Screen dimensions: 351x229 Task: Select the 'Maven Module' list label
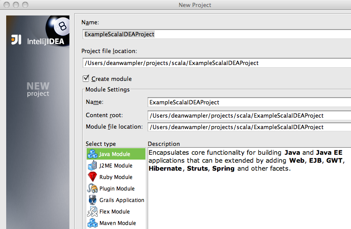[x=118, y=223]
